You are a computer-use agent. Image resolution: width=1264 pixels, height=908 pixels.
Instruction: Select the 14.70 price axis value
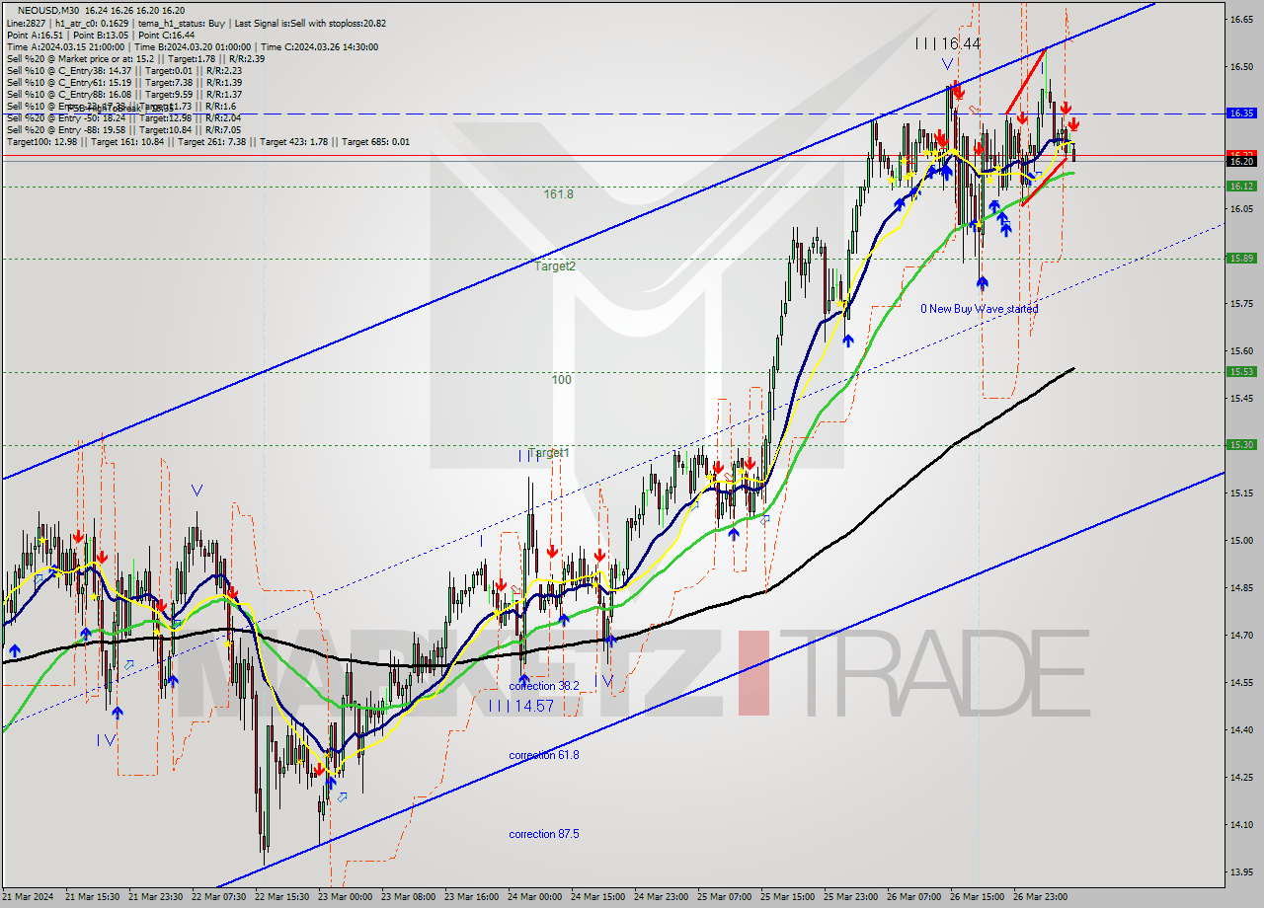(1240, 635)
